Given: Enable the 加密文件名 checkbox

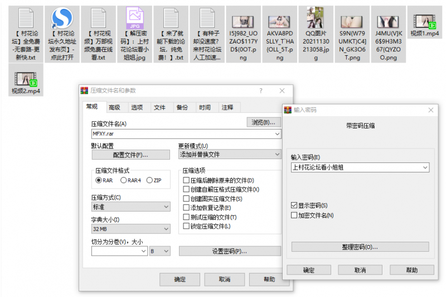Looking at the screenshot, I should click(x=294, y=215).
